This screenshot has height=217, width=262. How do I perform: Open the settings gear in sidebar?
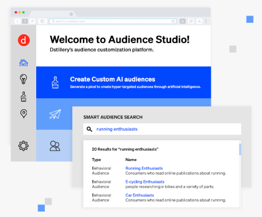point(23,146)
